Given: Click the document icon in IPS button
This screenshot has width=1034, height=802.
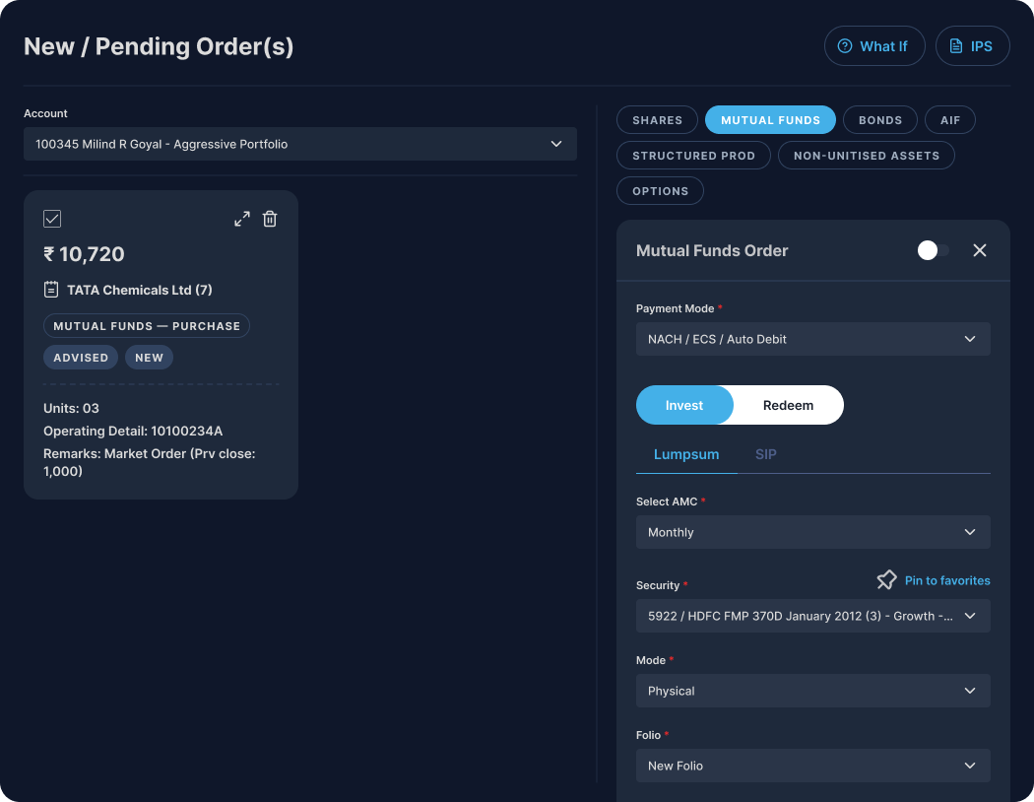Looking at the screenshot, I should [955, 46].
